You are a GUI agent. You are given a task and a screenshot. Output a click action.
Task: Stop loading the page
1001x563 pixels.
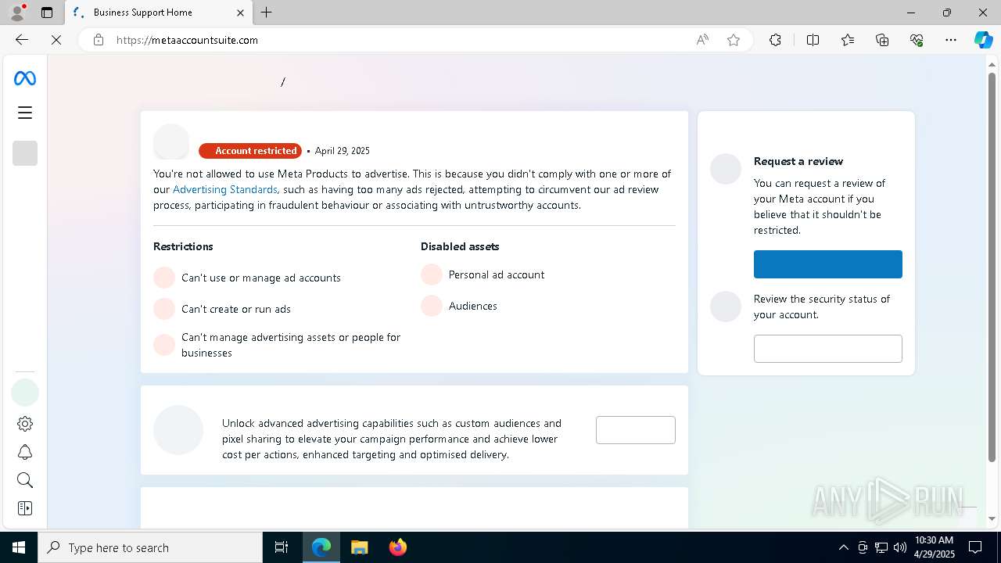tap(56, 40)
